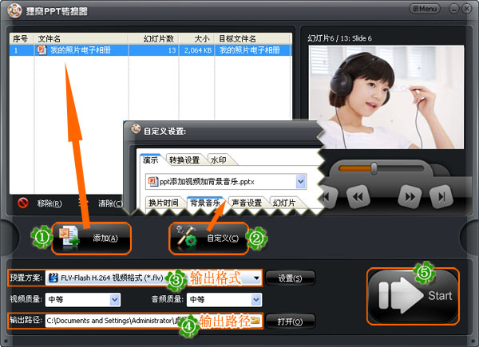Click the red Remove (移除) icon
The width and height of the screenshot is (479, 347).
pos(23,203)
